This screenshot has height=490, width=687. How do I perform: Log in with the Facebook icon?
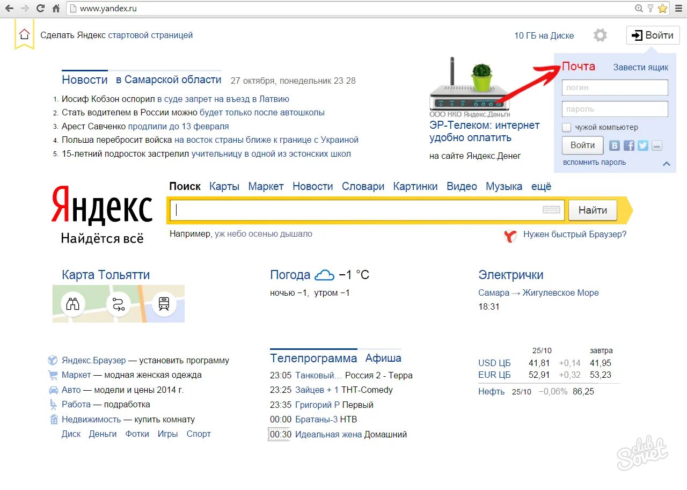tap(628, 145)
